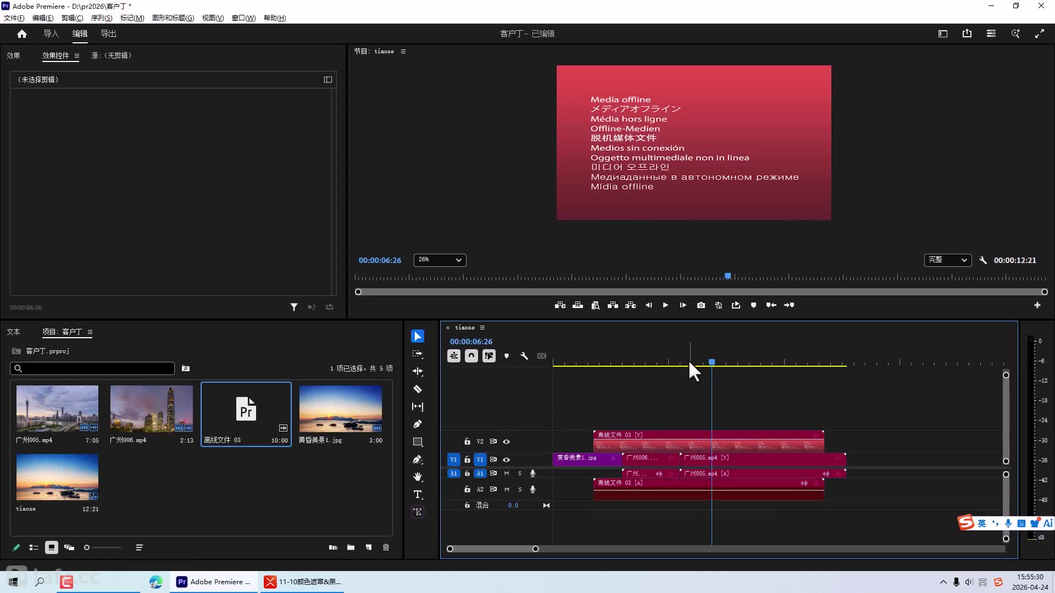1055x593 pixels.
Task: Switch to the 编辑 workspace tab
Action: coord(80,34)
